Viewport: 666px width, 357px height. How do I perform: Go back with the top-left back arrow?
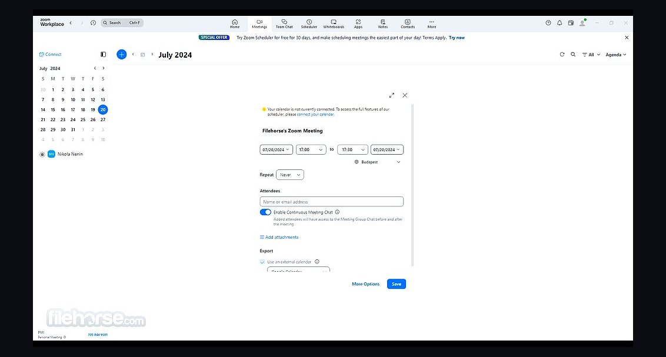point(71,23)
